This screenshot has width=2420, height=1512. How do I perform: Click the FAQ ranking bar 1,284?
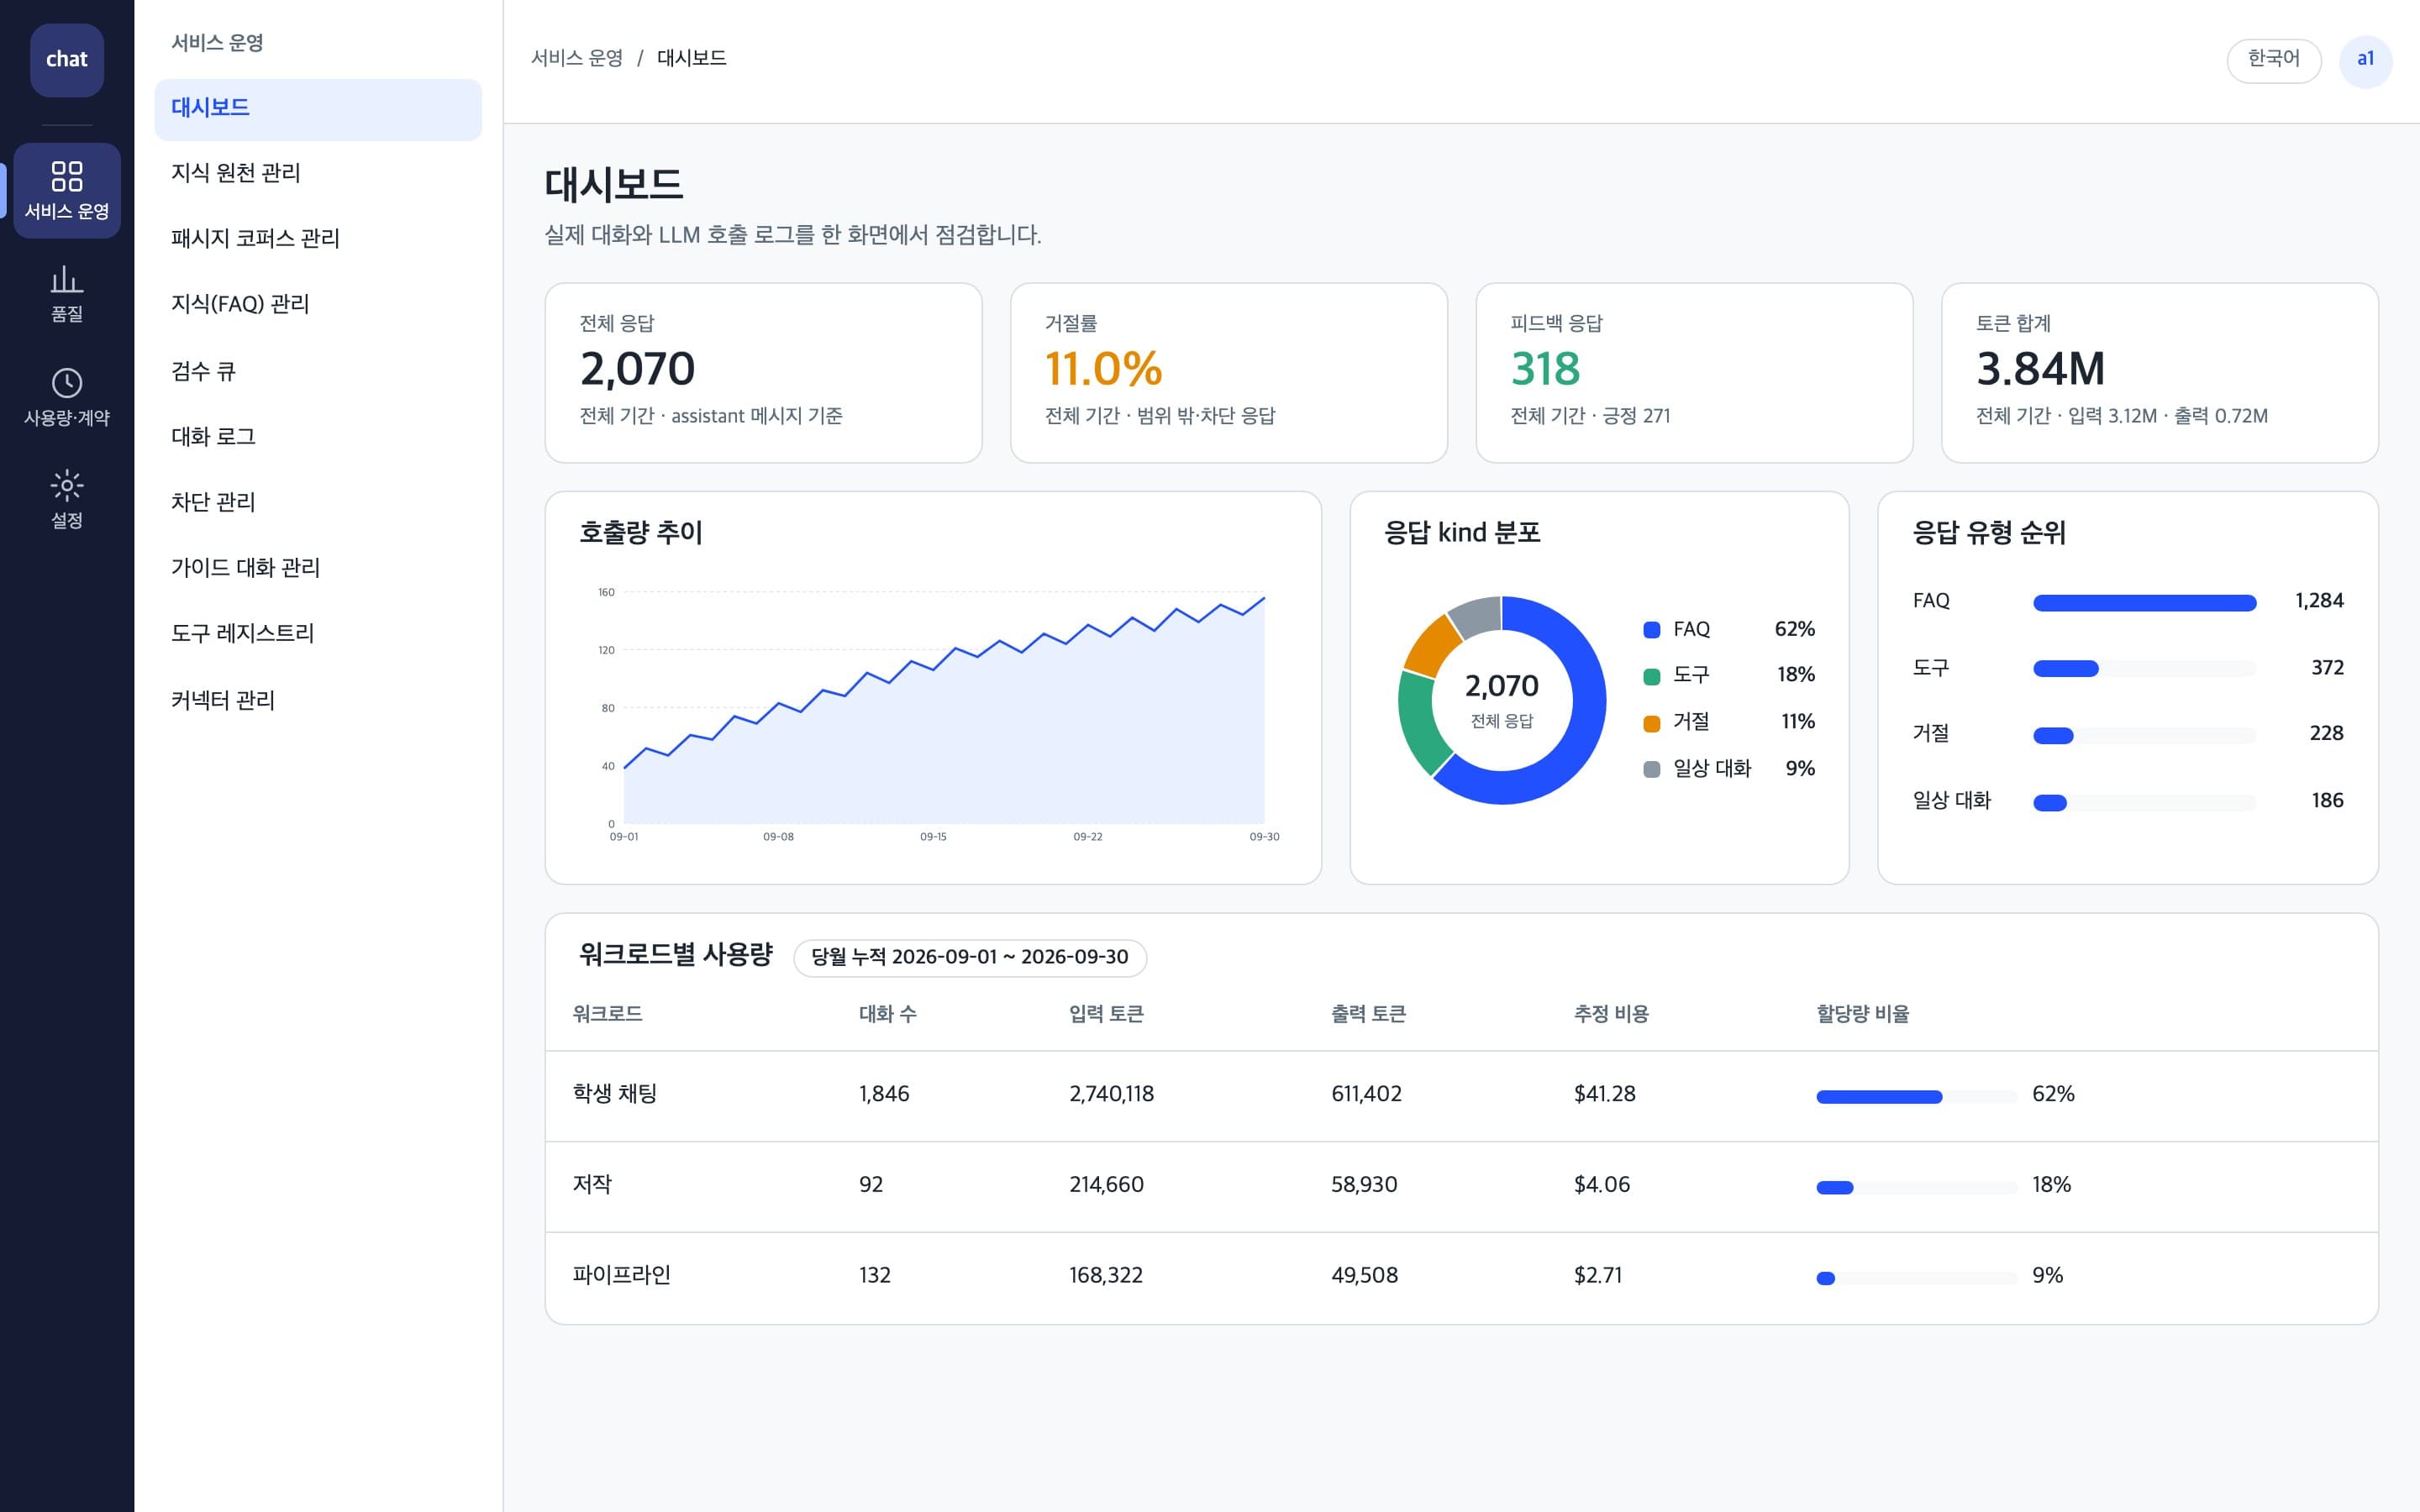point(2144,603)
